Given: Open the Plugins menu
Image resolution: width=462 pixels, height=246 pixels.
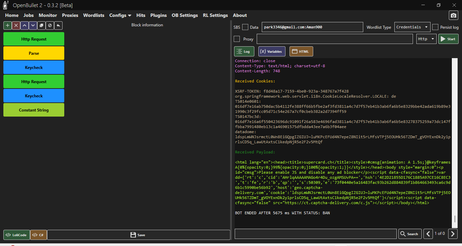Looking at the screenshot, I should (x=159, y=15).
